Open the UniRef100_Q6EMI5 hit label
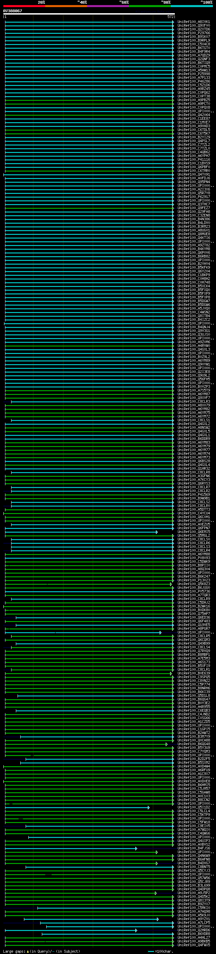The width and height of the screenshot is (216, 954). [x=193, y=532]
